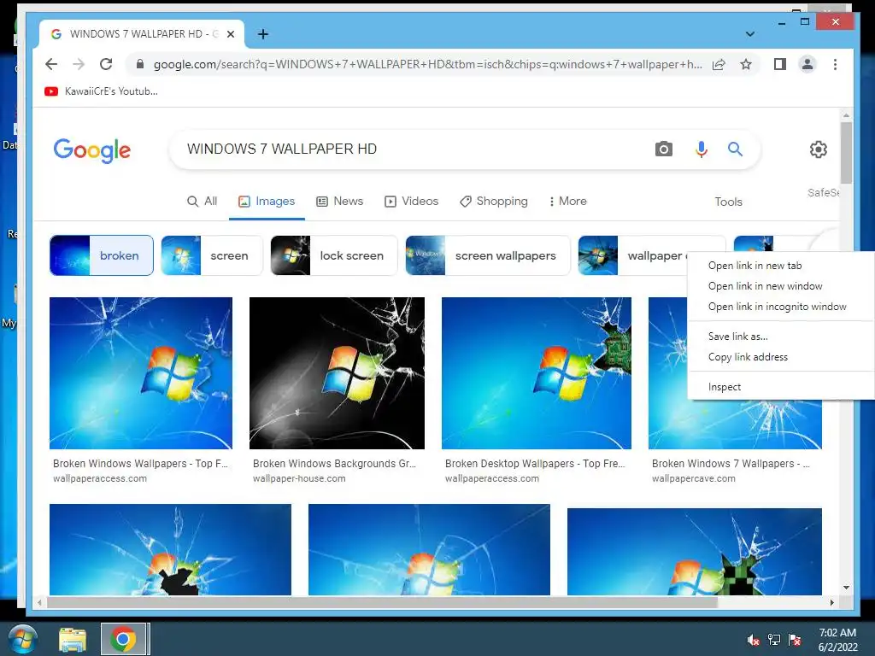Open the Tools filter options
The image size is (875, 656).
[x=728, y=202]
